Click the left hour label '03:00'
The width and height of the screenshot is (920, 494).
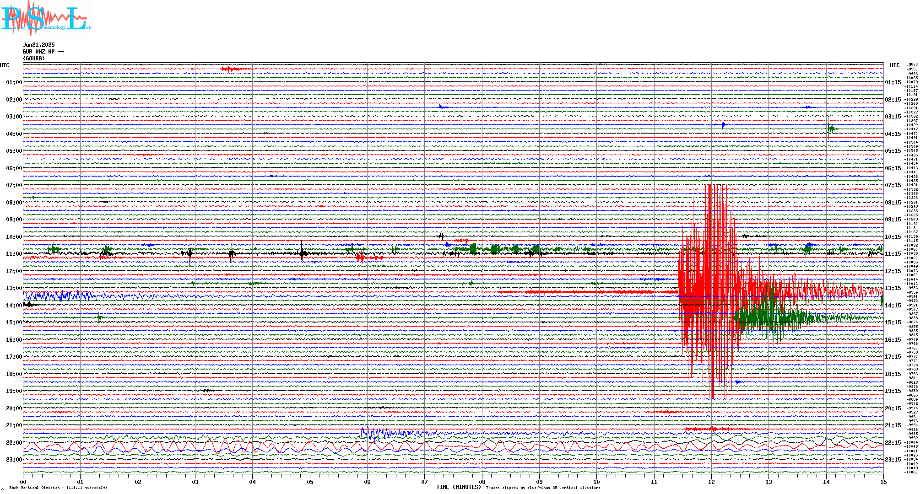pyautogui.click(x=14, y=117)
